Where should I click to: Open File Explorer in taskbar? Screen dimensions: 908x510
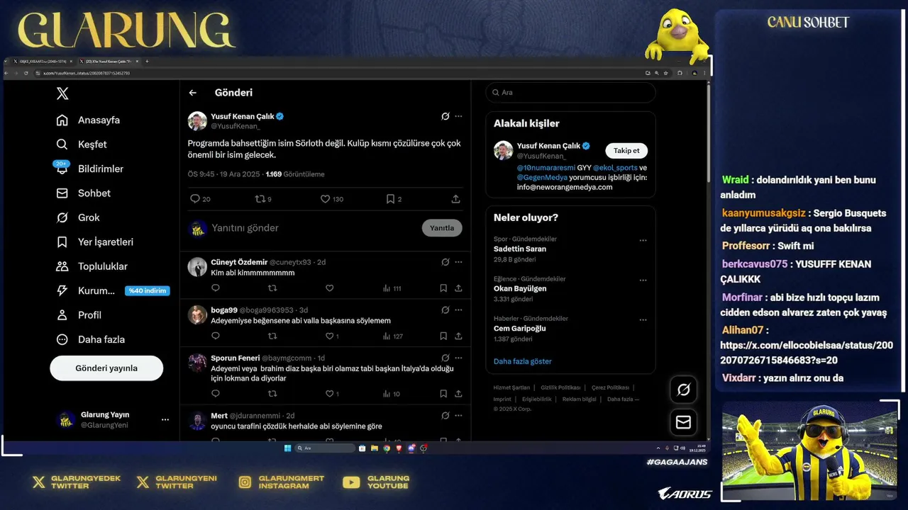point(374,448)
